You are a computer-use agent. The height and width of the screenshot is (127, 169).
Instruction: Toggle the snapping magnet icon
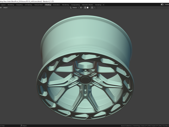coord(85,8)
